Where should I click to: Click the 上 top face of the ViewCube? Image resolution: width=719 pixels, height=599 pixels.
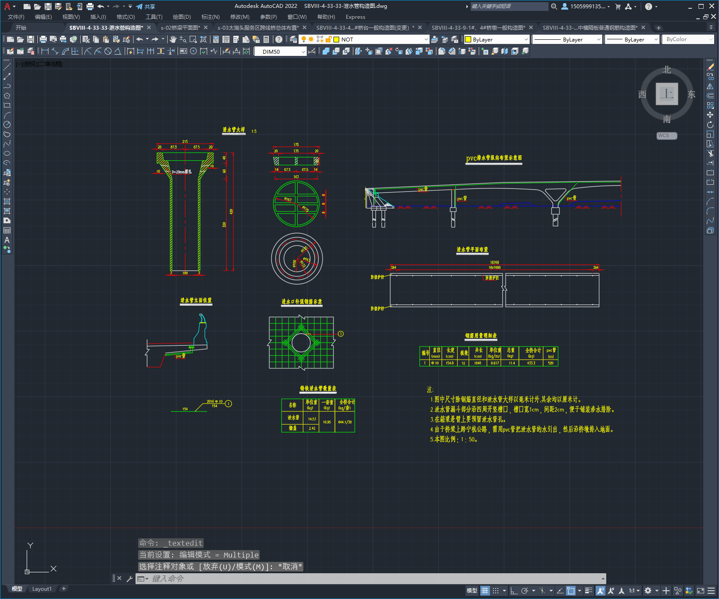pos(667,93)
